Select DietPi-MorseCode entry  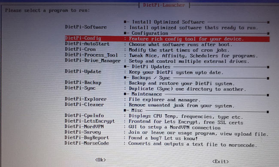click(x=87, y=143)
